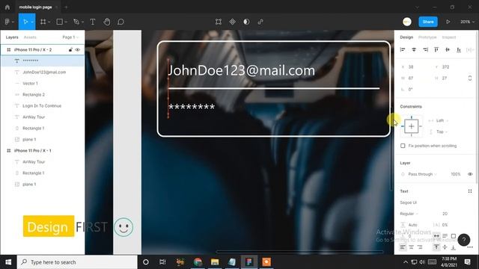This screenshot has width=479, height=269.
Task: Switch to the Design tab
Action: click(406, 37)
